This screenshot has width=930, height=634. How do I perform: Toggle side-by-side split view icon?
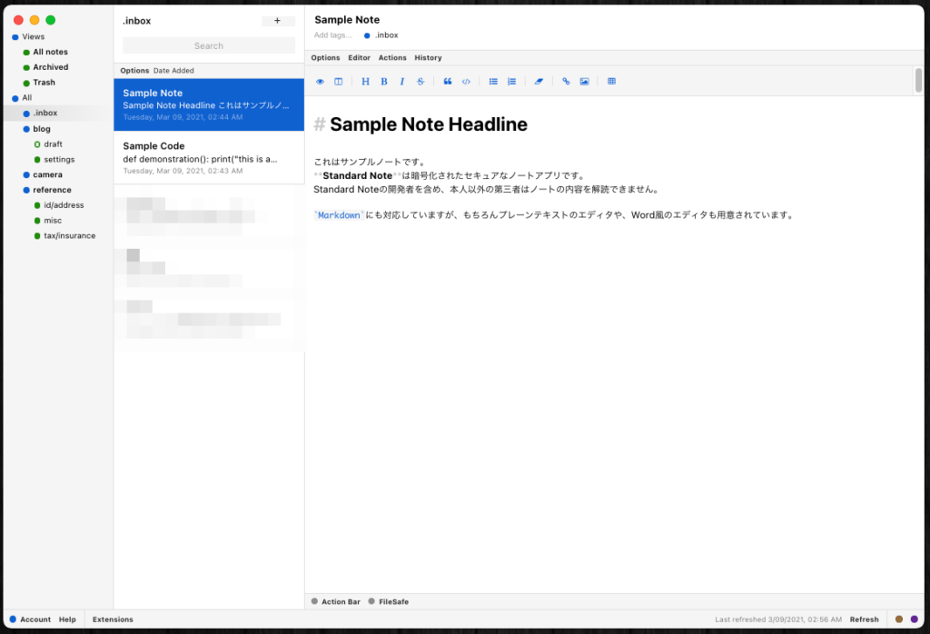338,82
